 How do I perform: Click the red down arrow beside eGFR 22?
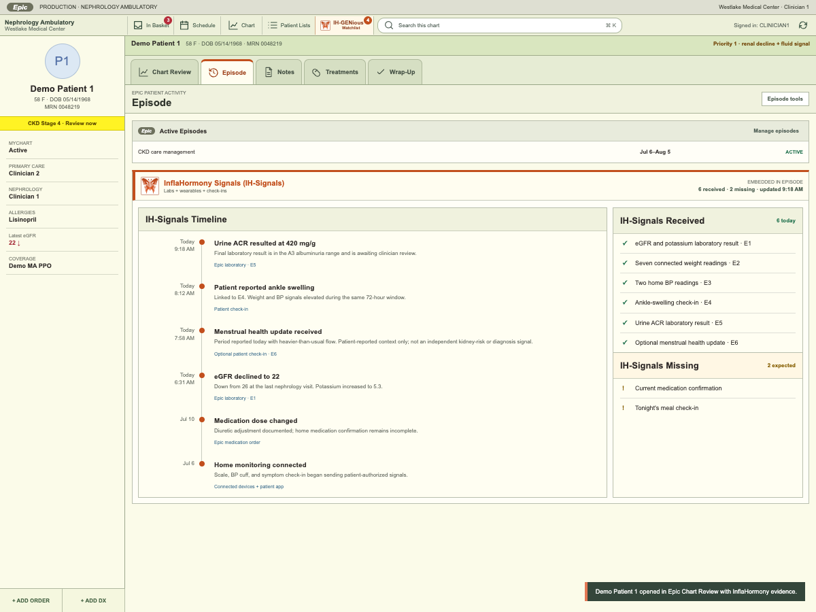(x=19, y=243)
